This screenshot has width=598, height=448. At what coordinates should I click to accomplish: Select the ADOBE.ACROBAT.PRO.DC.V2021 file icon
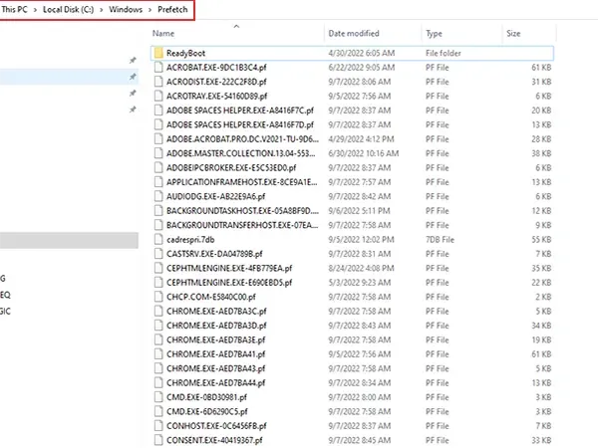tap(158, 139)
